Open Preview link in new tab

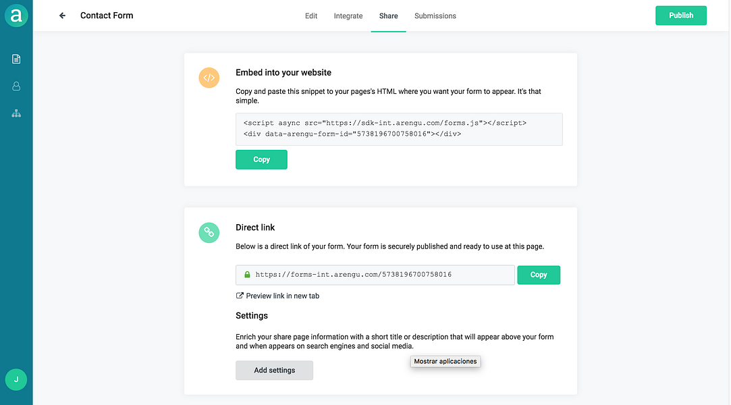pos(283,296)
